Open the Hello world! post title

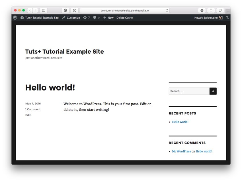click(x=50, y=88)
